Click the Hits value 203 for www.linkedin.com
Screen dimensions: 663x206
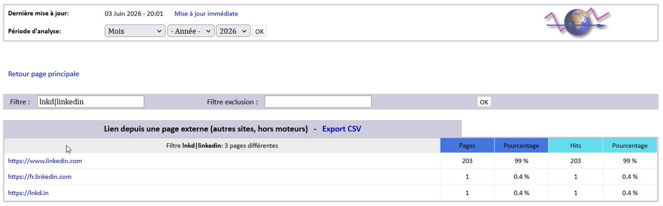pyautogui.click(x=576, y=161)
